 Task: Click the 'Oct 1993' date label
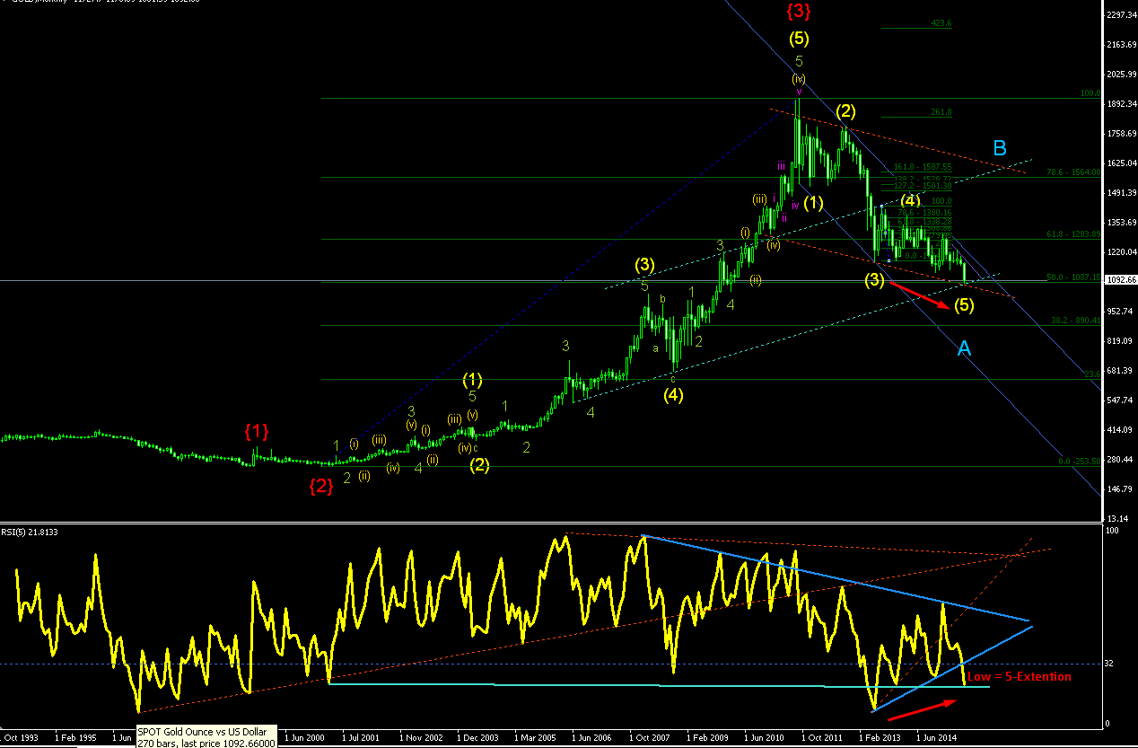22,736
